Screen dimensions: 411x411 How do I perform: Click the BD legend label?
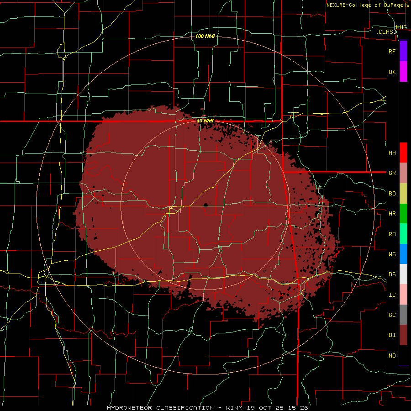pos(392,194)
